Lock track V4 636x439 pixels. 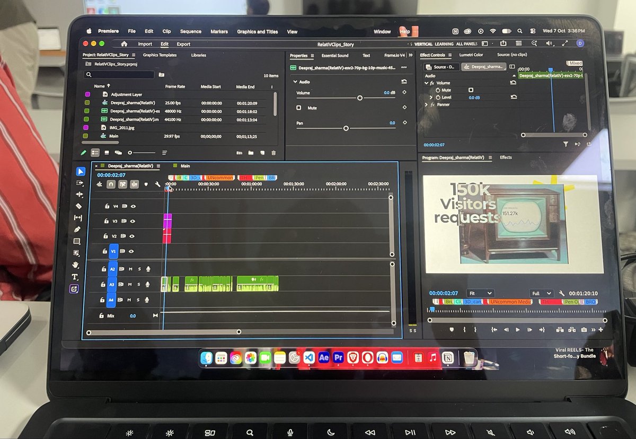point(107,206)
